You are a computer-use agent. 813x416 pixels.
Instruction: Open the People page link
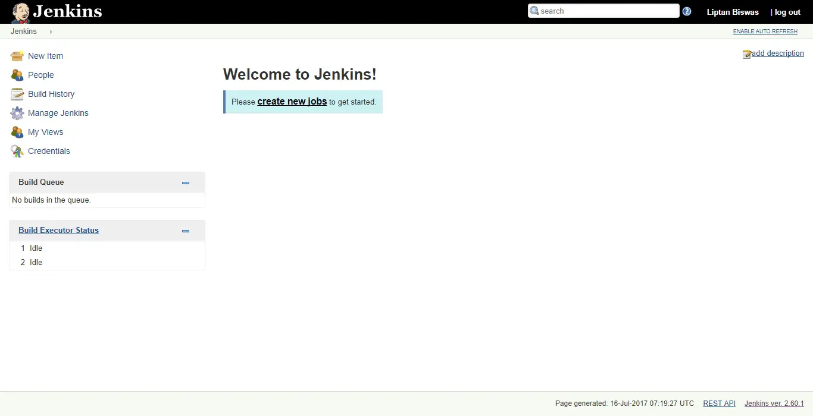coord(41,75)
